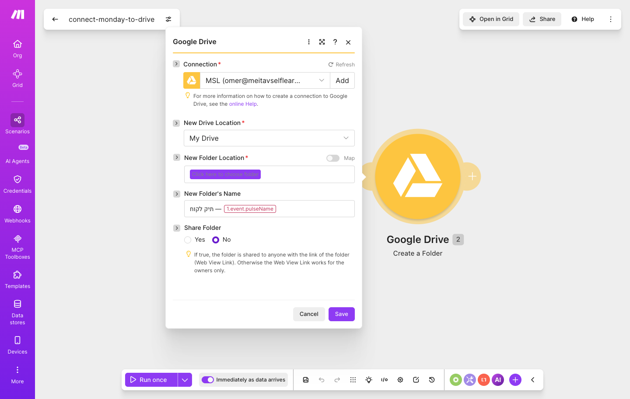Open the Help menu

click(583, 19)
